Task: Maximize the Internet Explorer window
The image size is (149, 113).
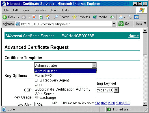Action: coord(140,4)
